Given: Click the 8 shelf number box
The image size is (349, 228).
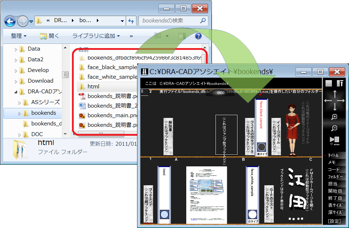Looking at the screenshot, I should tap(144, 92).
